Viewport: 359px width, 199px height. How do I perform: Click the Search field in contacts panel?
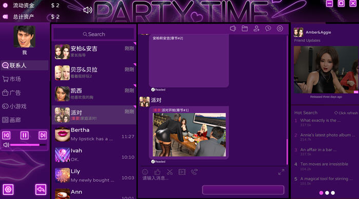[94, 34]
